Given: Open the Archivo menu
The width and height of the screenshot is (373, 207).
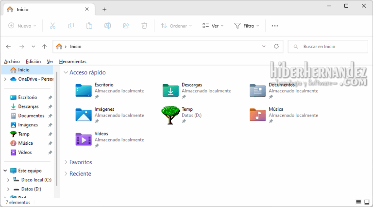Looking at the screenshot, I should coord(12,62).
